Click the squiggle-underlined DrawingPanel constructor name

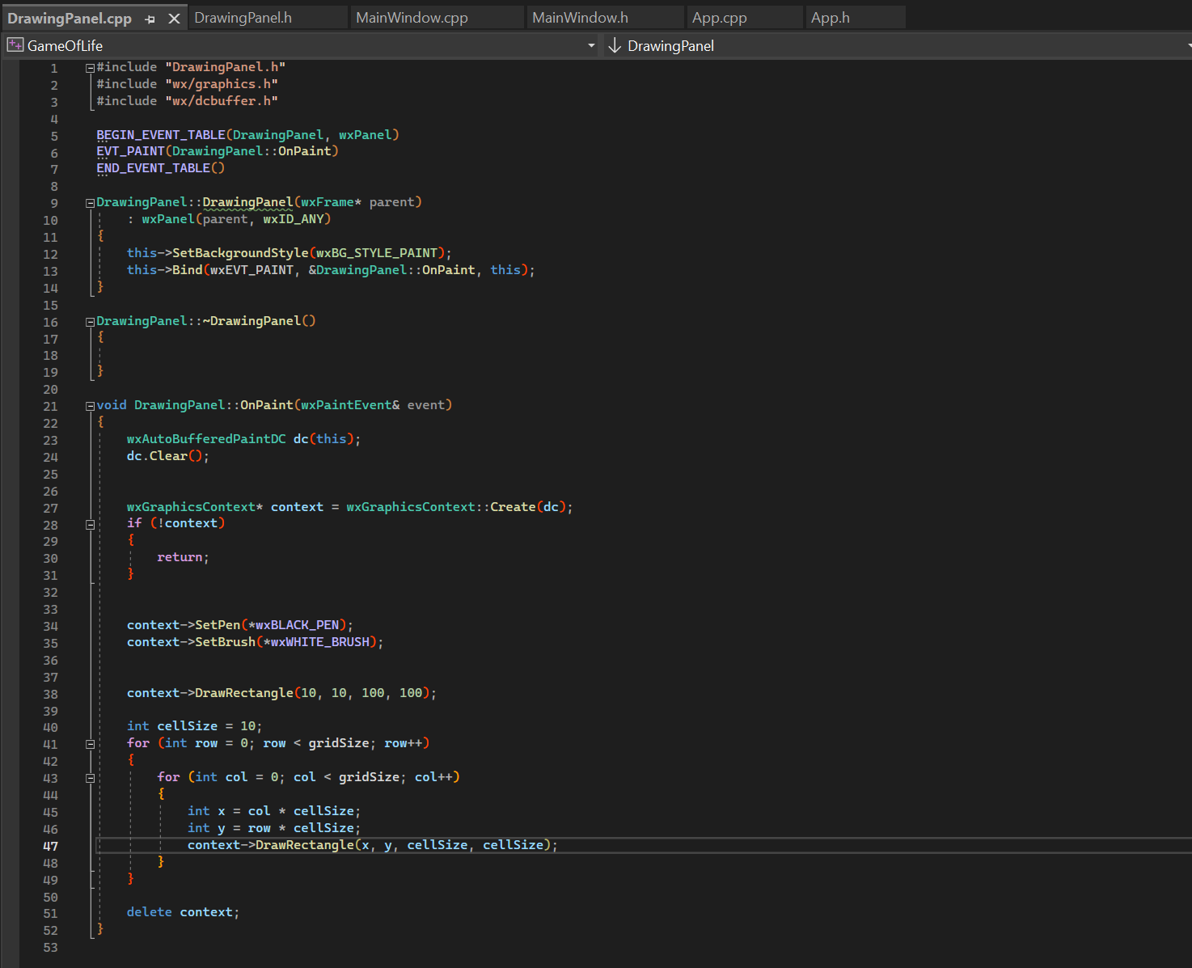tap(247, 201)
